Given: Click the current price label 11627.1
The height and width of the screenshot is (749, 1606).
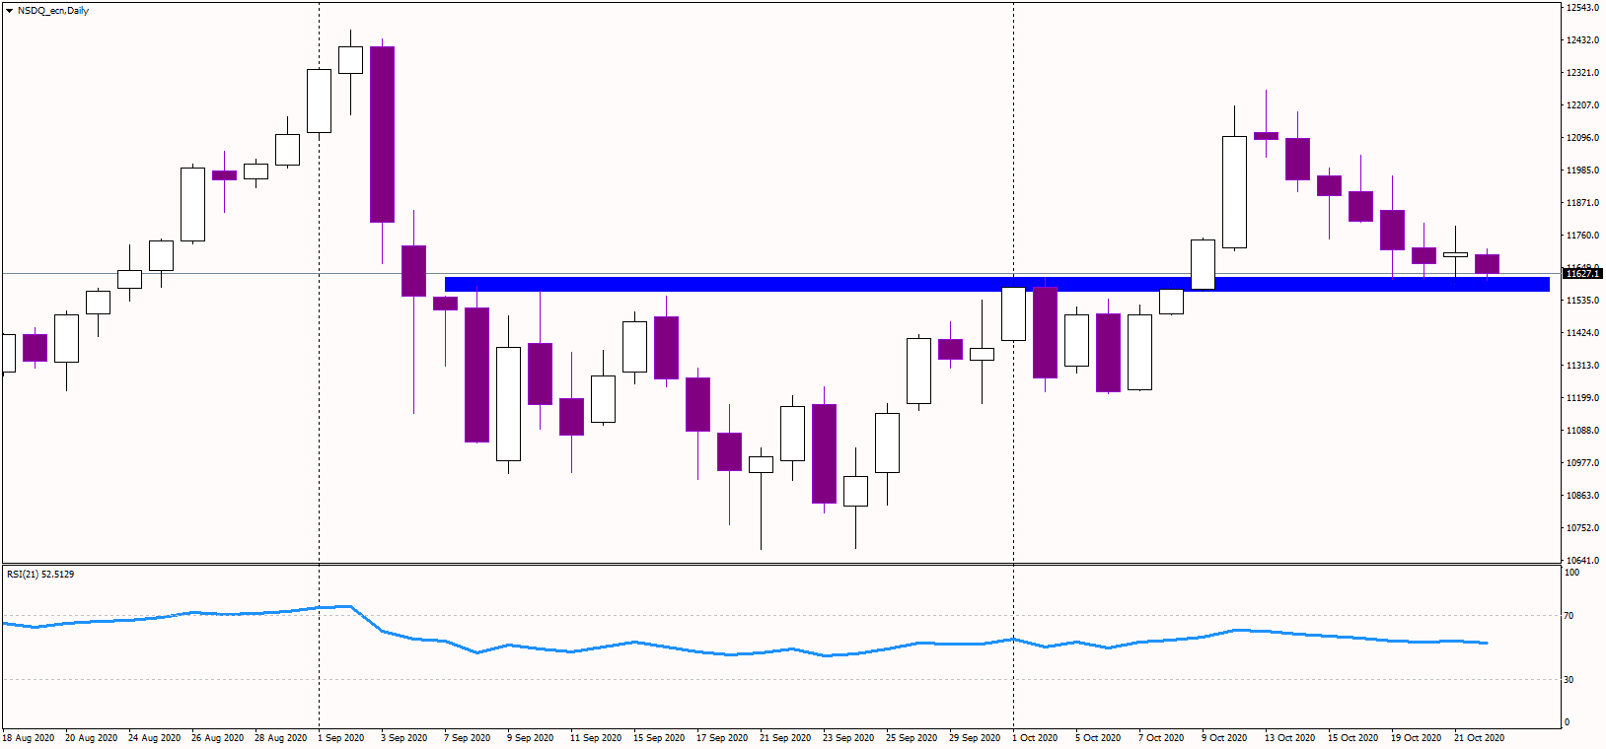Looking at the screenshot, I should [x=1582, y=274].
